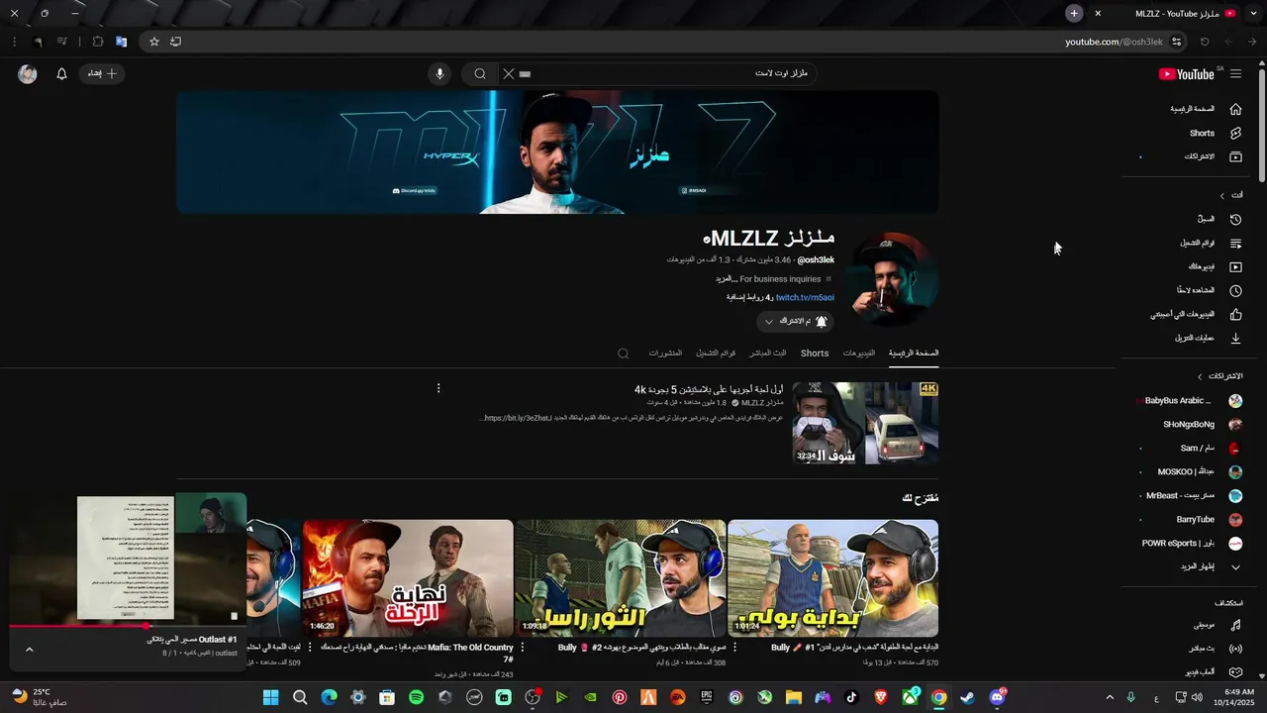Switch to the channel Playlists tab
The width and height of the screenshot is (1267, 713).
[x=715, y=354]
